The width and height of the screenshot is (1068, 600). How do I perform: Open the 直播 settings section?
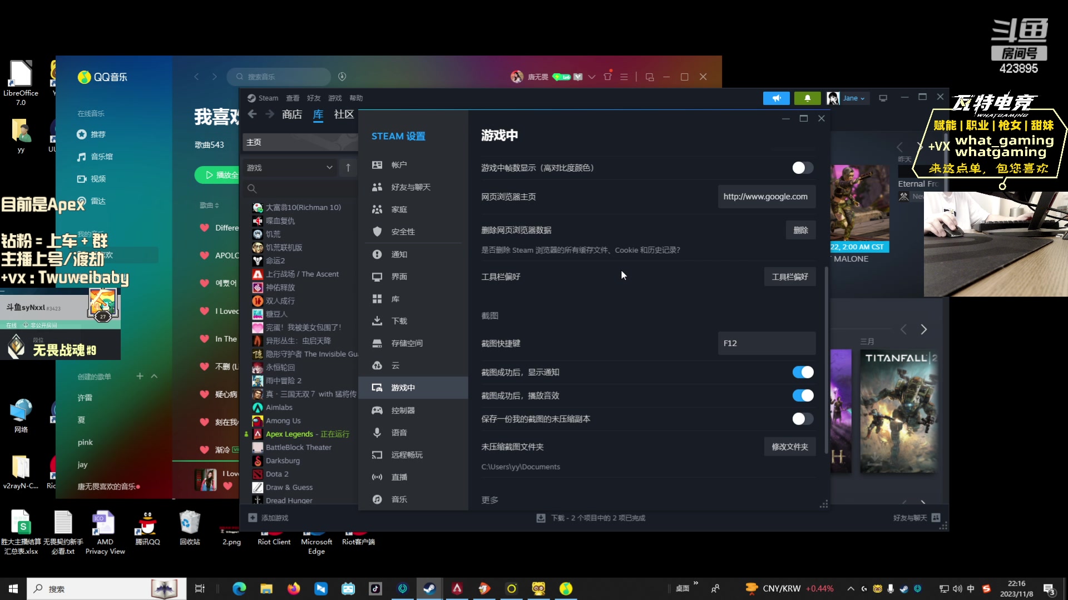pyautogui.click(x=413, y=477)
